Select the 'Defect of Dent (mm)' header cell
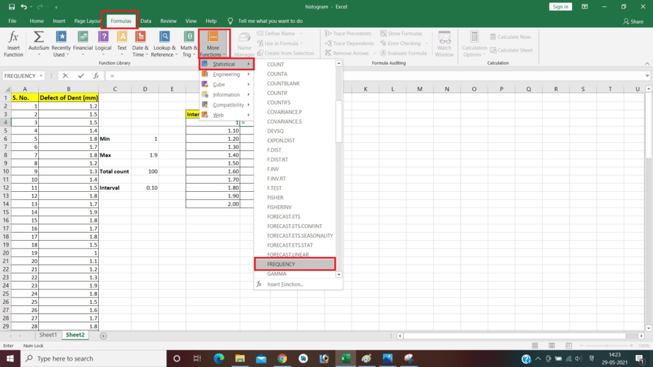The height and width of the screenshot is (367, 653). (x=69, y=97)
